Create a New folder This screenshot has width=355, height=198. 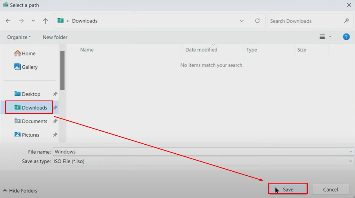click(x=55, y=37)
